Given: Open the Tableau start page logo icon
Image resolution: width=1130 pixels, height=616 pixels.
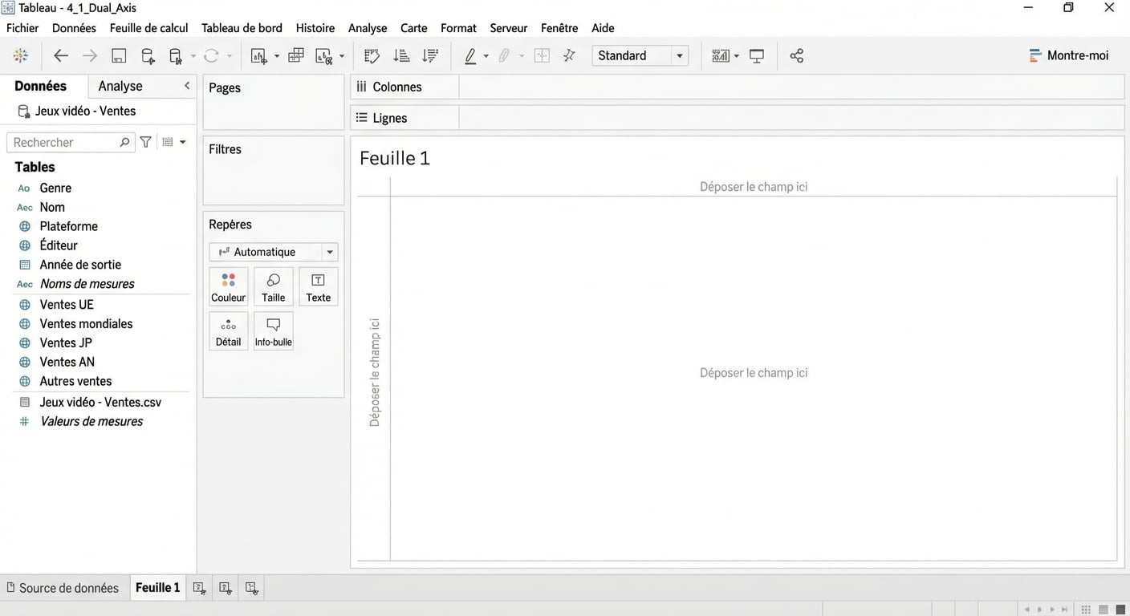Looking at the screenshot, I should 21,55.
